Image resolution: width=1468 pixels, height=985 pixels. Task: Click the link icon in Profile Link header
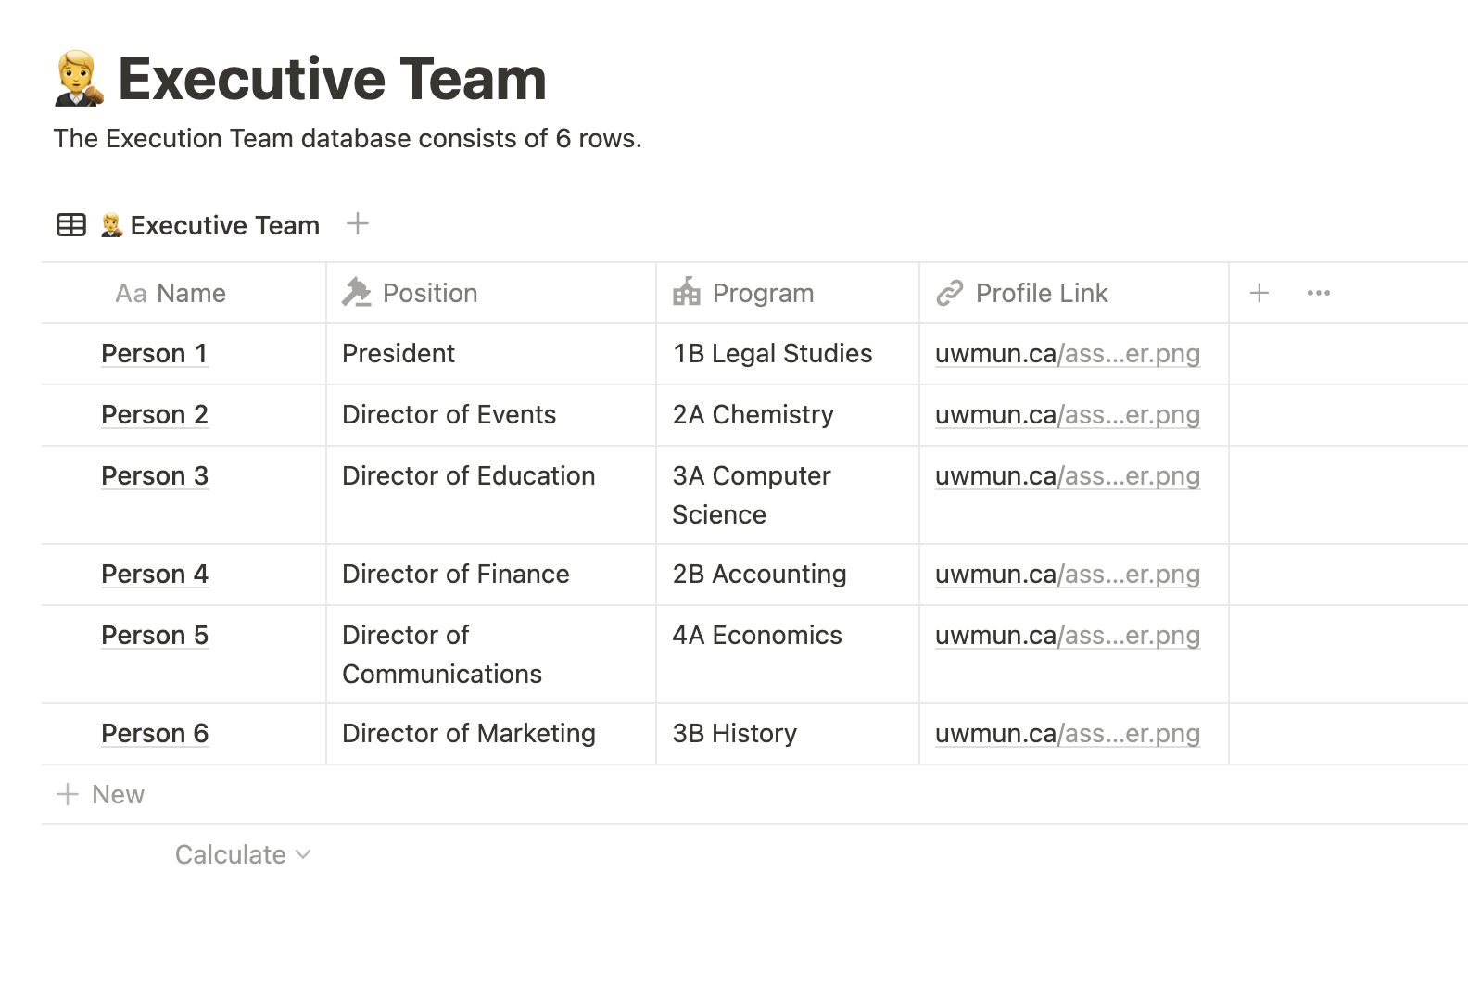tap(949, 293)
